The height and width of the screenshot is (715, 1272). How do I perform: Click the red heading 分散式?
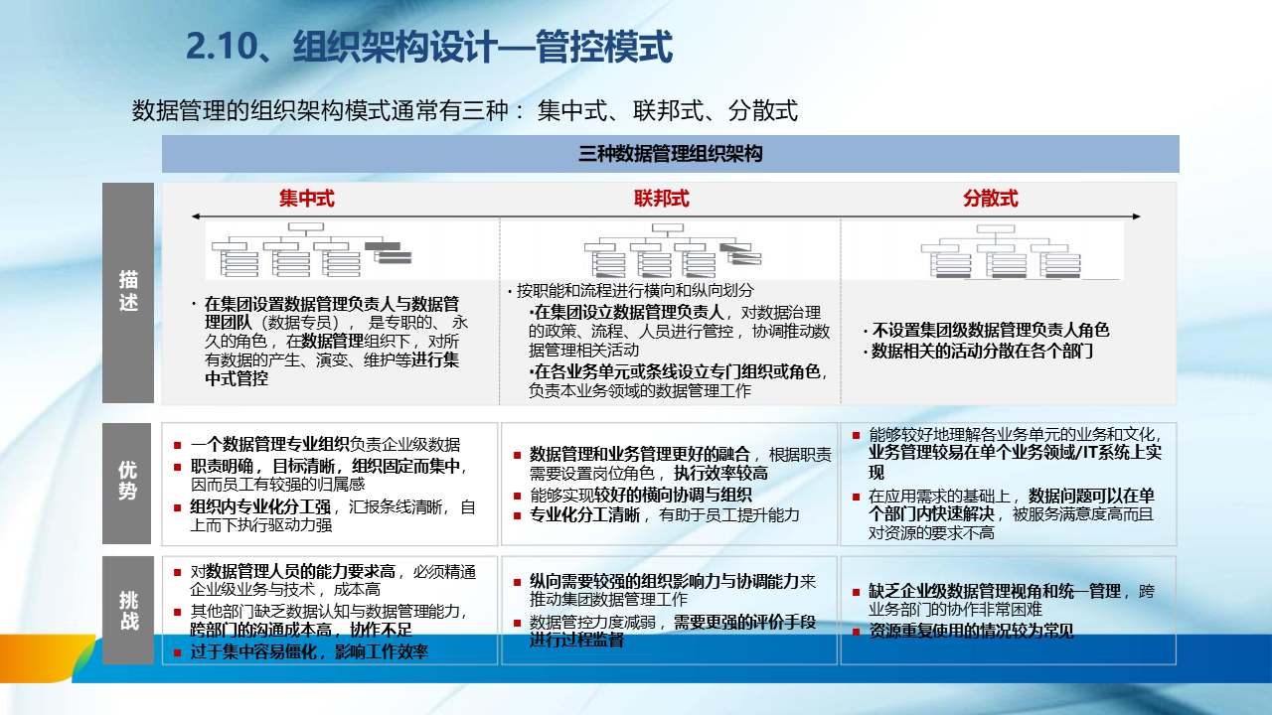[991, 199]
